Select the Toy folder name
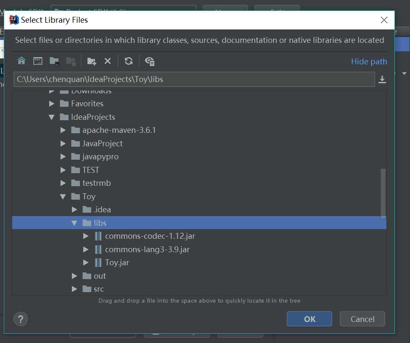 89,197
